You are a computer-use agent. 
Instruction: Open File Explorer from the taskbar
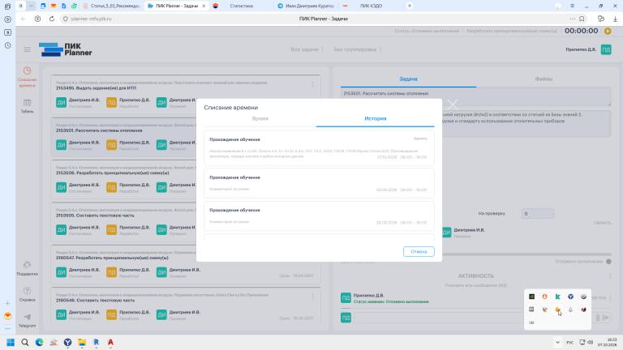pos(82,342)
